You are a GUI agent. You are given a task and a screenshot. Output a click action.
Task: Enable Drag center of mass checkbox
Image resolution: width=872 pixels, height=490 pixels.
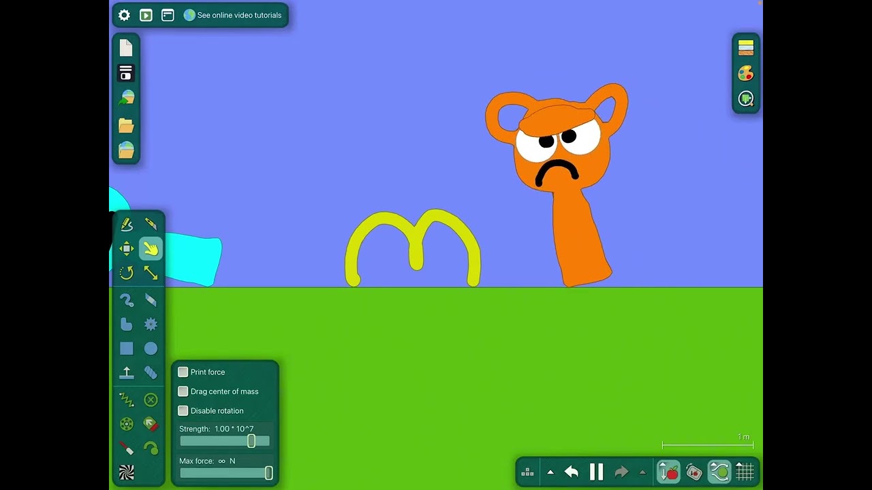tap(183, 391)
